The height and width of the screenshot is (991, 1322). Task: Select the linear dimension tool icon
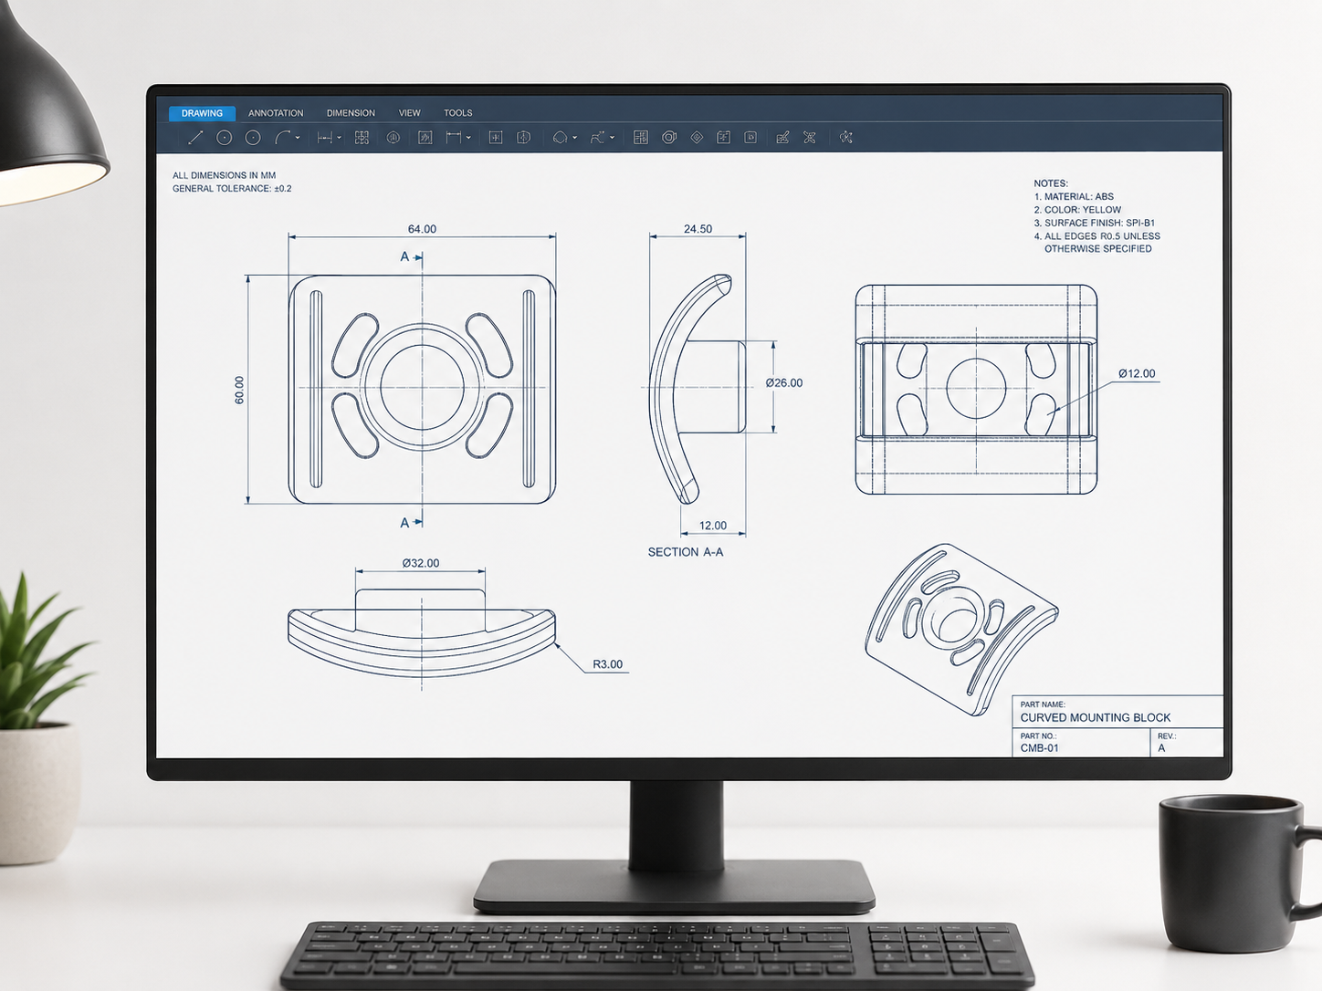324,138
